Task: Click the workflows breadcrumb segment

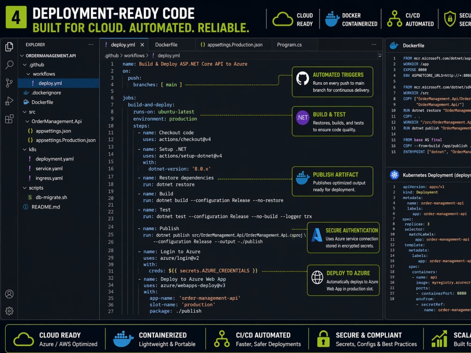Action: point(134,56)
